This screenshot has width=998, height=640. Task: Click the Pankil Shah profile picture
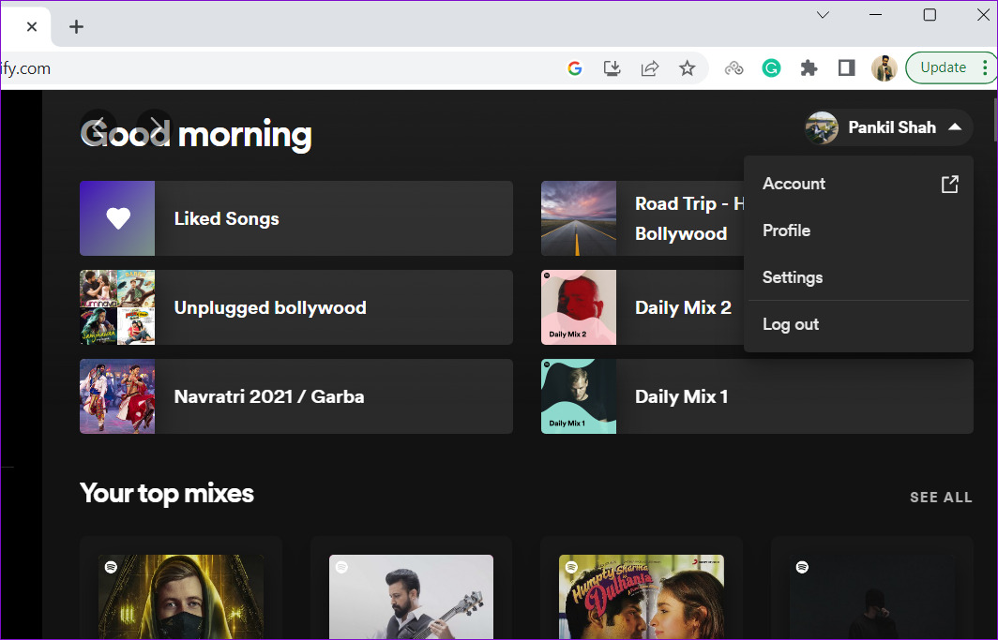[822, 127]
